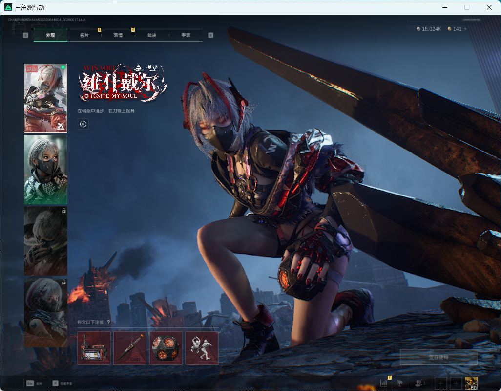Click the Q previous-tab key icon
The image size is (501, 391).
[x=25, y=35]
